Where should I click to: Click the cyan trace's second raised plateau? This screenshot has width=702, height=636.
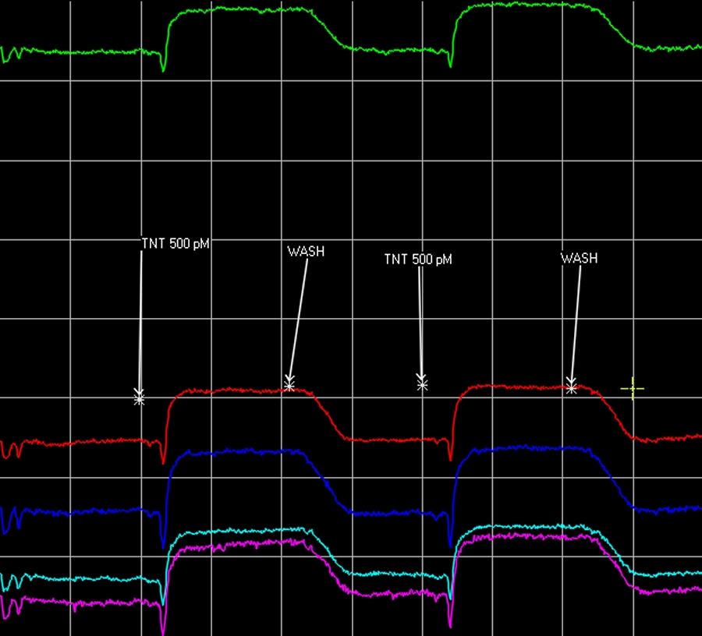click(530, 529)
